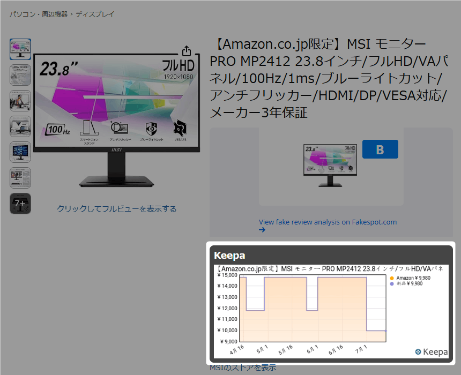Click the Keepa logo in chart corner

click(x=432, y=352)
